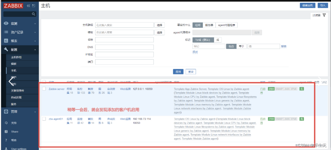Open the Zabbix server host link
331x150 pixels.
coord(57,89)
